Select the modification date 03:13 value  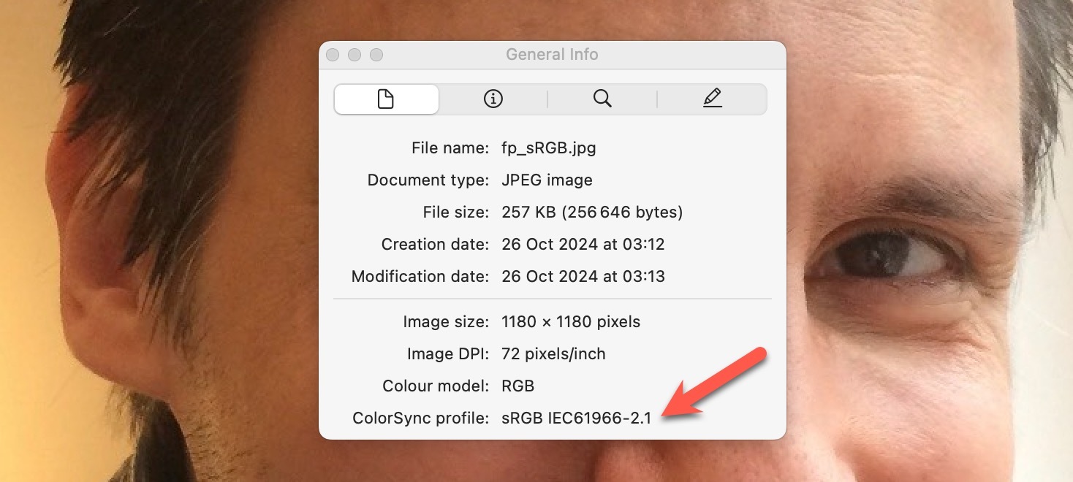pyautogui.click(x=583, y=276)
